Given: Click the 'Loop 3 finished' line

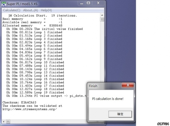Looking at the screenshot, I should pyautogui.click(x=34, y=39).
